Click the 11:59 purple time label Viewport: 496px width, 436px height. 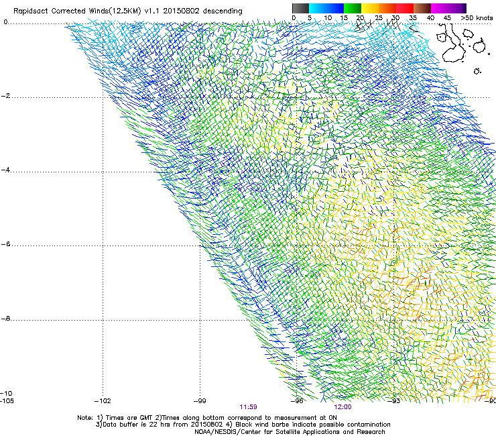pyautogui.click(x=248, y=407)
